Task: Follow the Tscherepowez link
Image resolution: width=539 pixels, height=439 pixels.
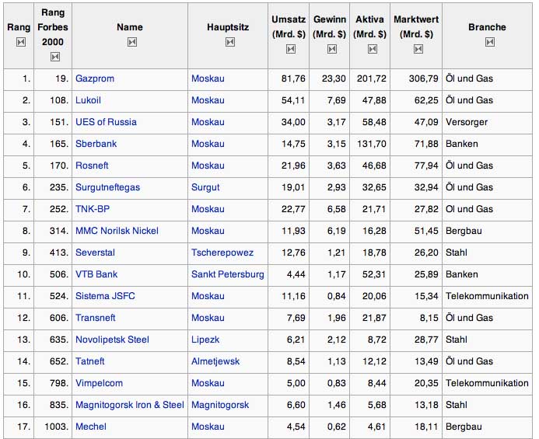Action: click(222, 253)
